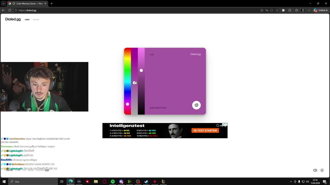This screenshot has height=185, width=330.
Task: Open the notification center icon
Action: pyautogui.click(x=325, y=182)
